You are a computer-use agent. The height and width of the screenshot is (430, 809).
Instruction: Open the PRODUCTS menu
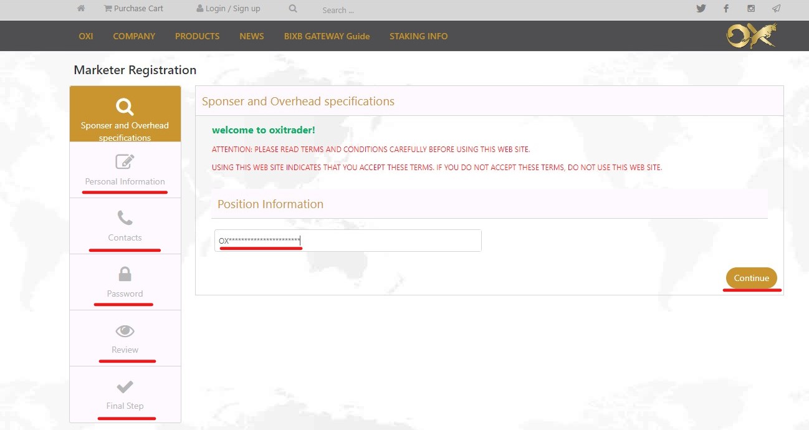pos(197,36)
